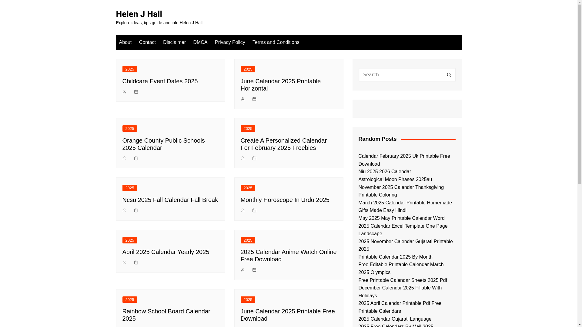Open Monthly Horoscope In Urdu 2025 post
The image size is (582, 327).
285,200
